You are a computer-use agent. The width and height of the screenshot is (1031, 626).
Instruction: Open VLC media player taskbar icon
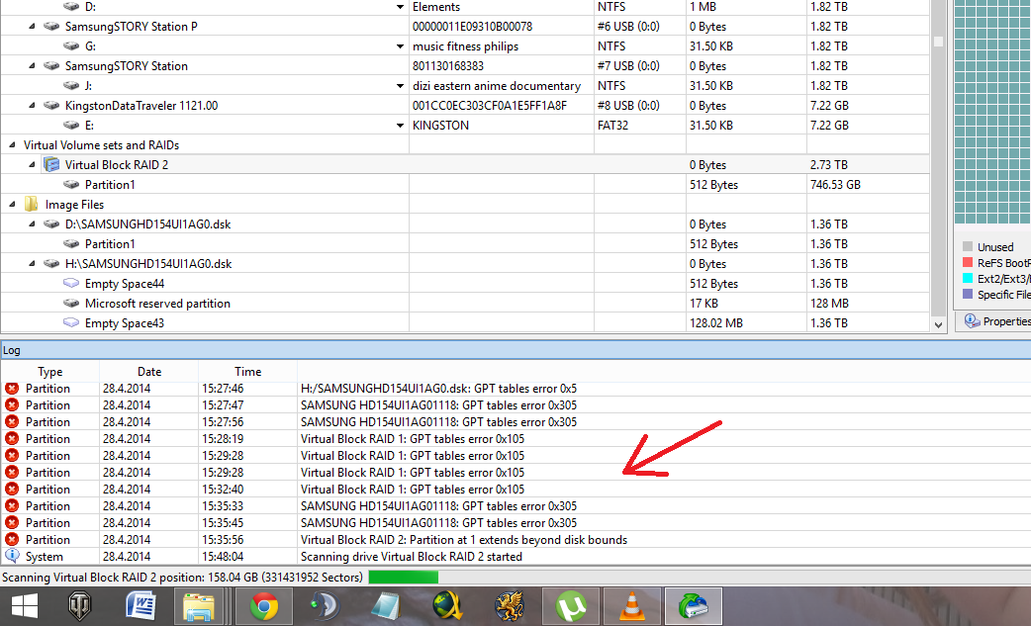click(x=632, y=606)
